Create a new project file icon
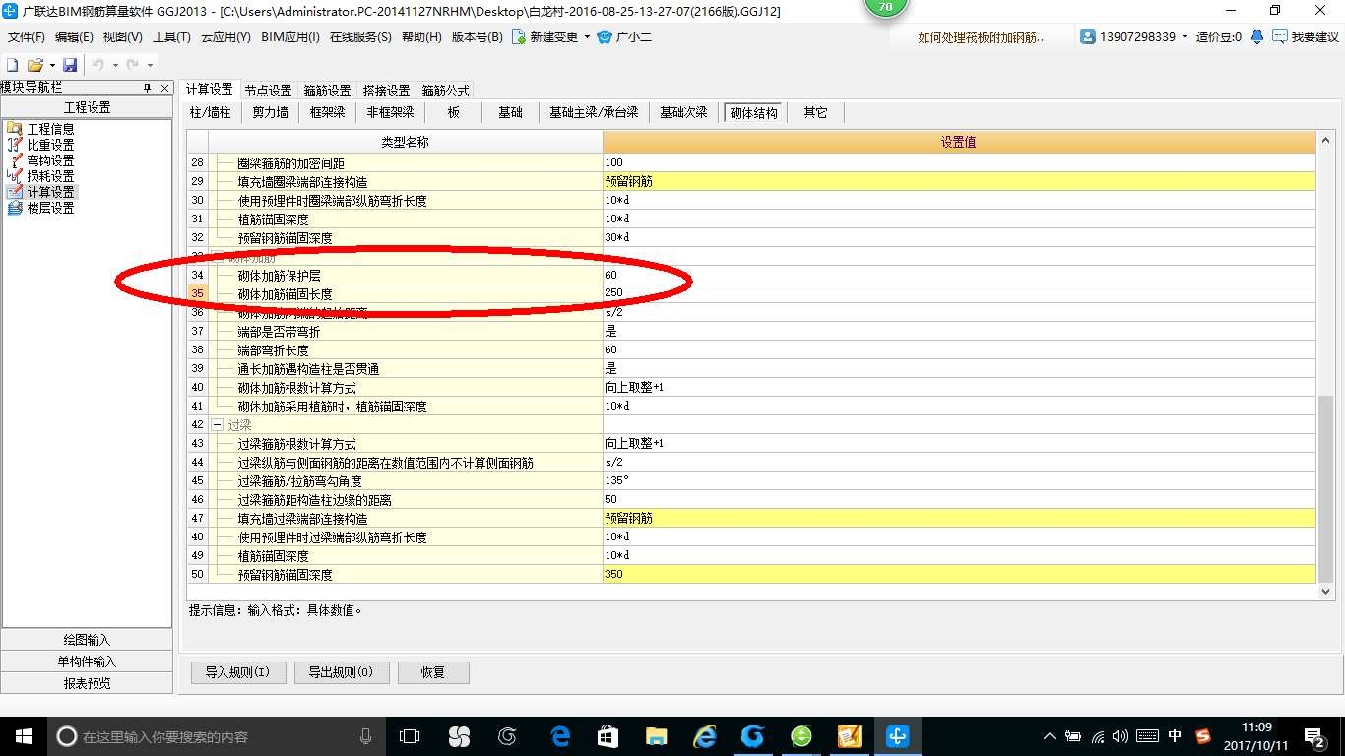The width and height of the screenshot is (1345, 756). pyautogui.click(x=12, y=65)
